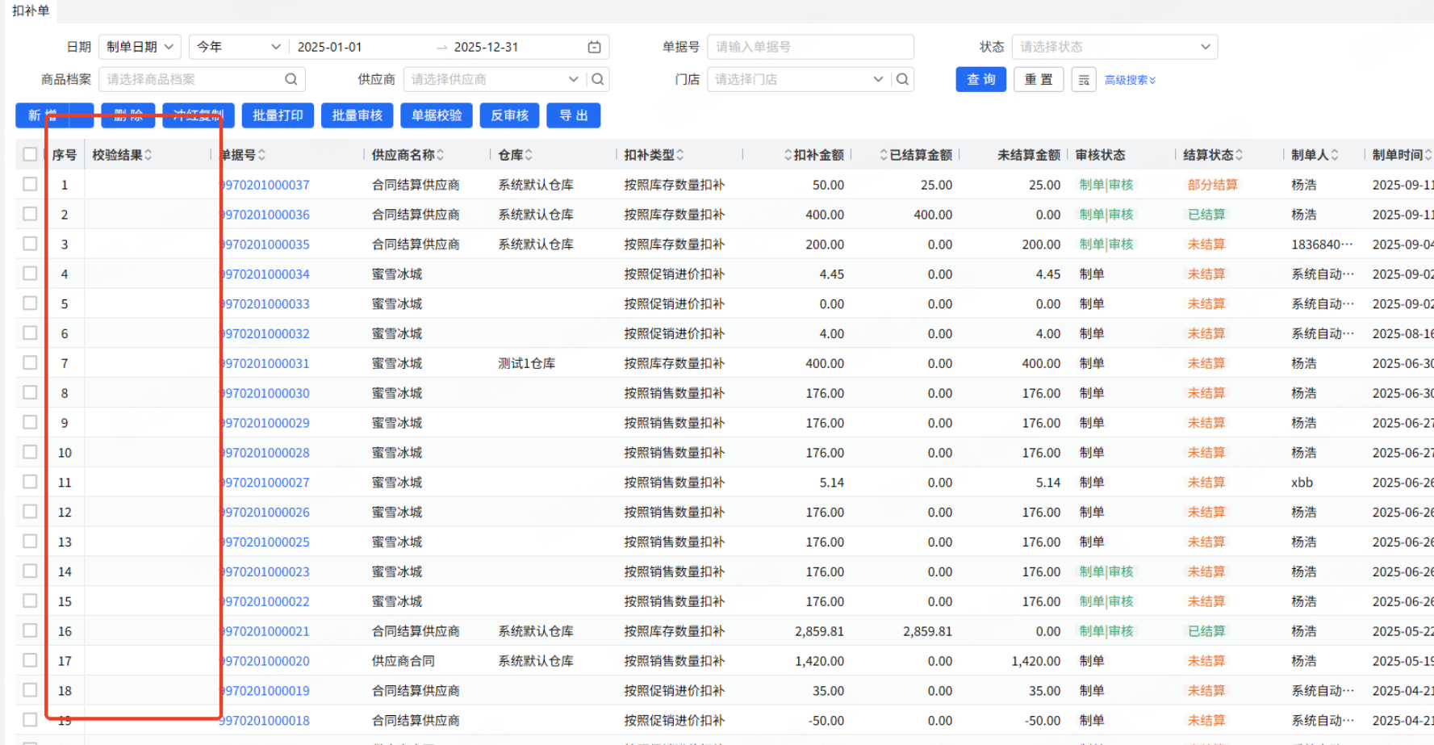Click the 查询 button

pyautogui.click(x=980, y=80)
